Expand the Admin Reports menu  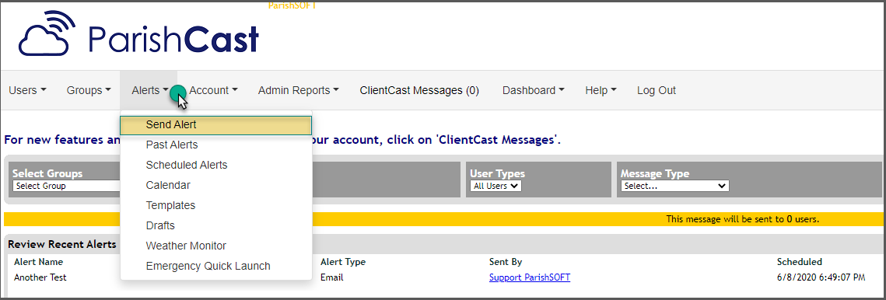pyautogui.click(x=299, y=90)
